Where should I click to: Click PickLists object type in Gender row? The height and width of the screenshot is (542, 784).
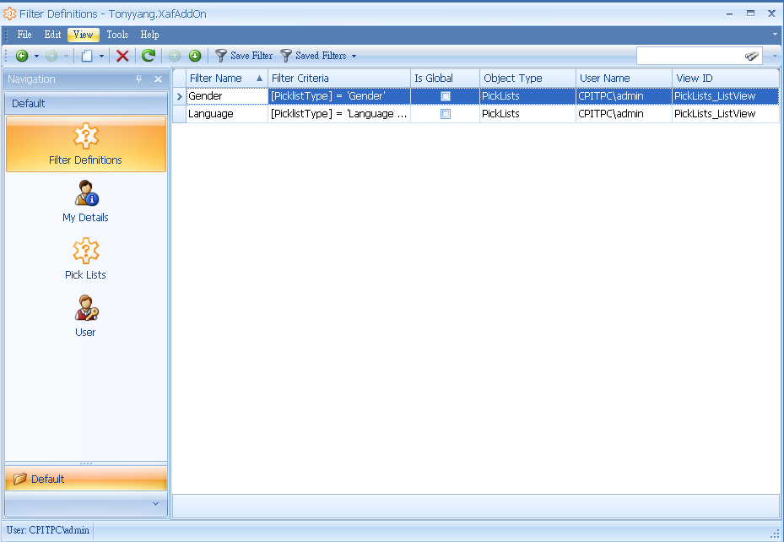[x=527, y=96]
